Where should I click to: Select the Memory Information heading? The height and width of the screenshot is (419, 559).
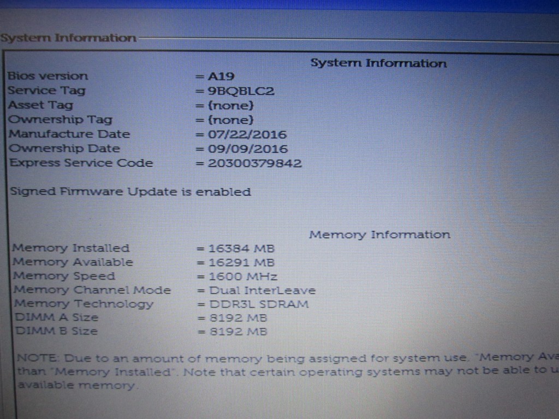[379, 235]
